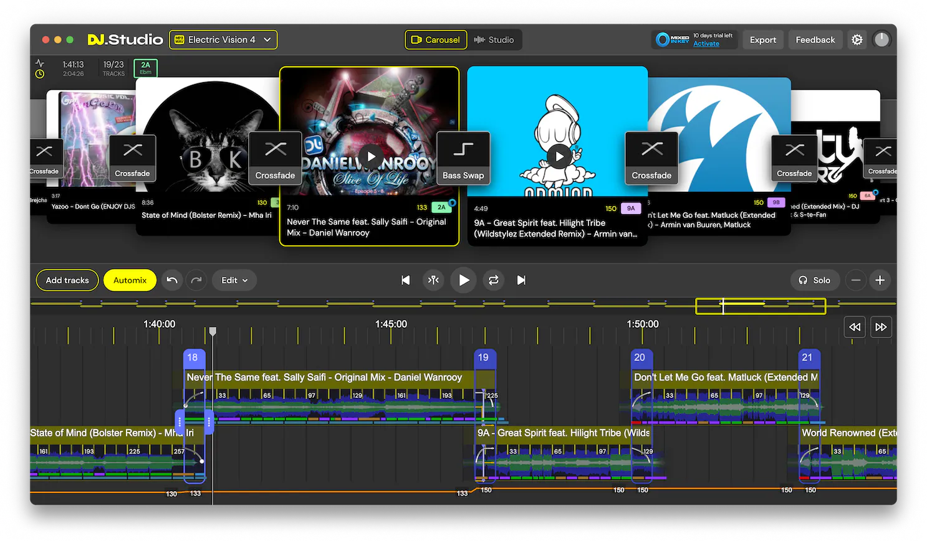Skip to next transition

[x=521, y=280]
